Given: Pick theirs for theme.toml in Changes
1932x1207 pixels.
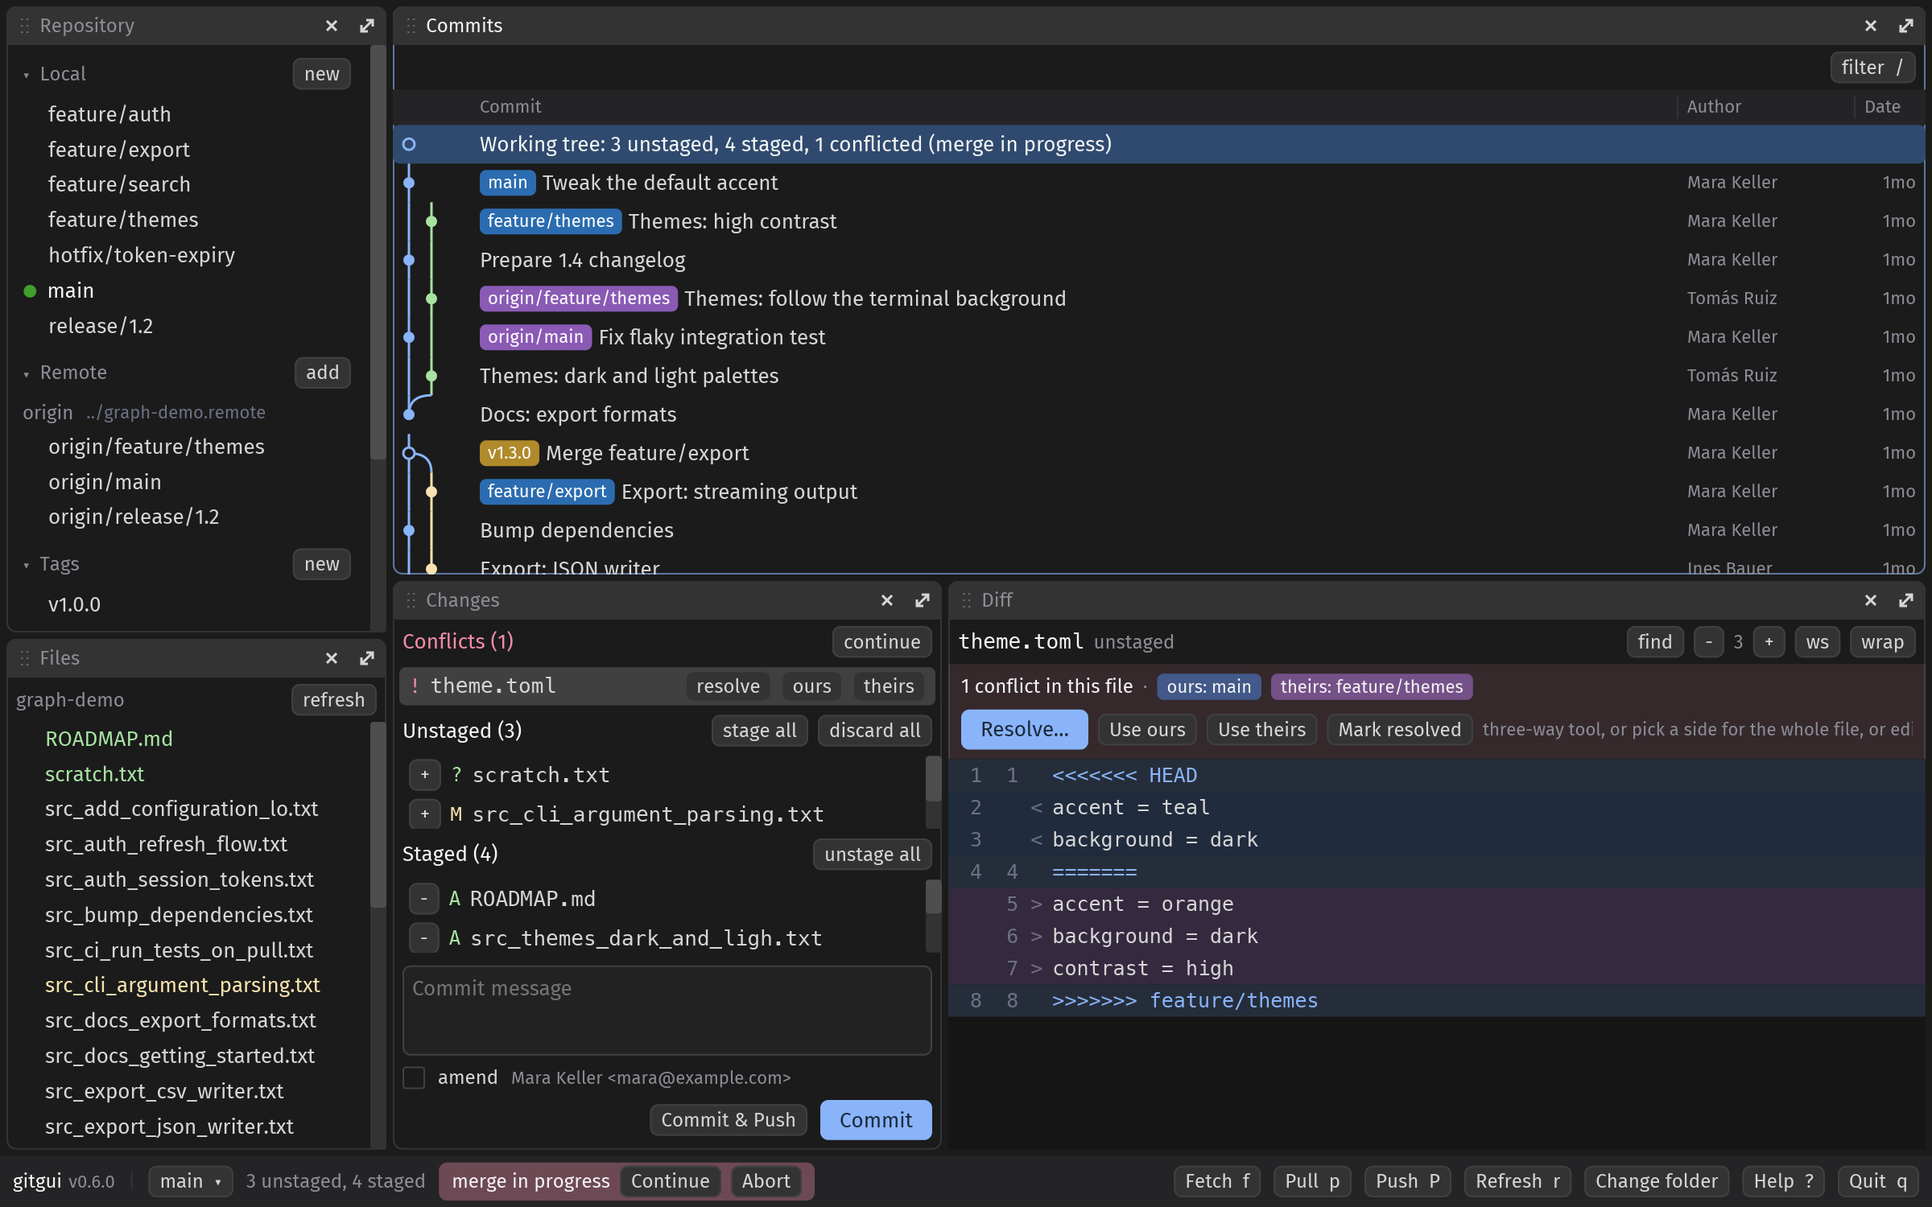Looking at the screenshot, I should point(889,686).
